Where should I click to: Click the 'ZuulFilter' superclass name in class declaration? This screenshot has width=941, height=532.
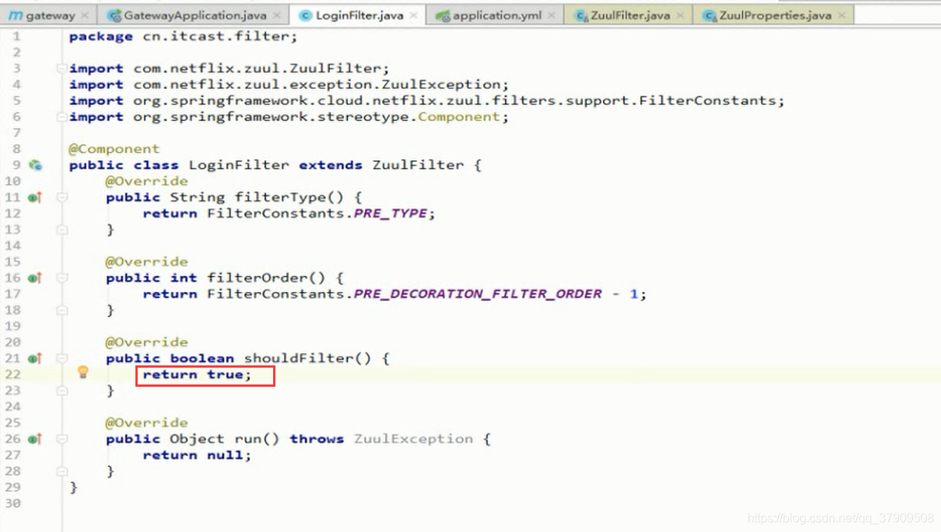418,165
